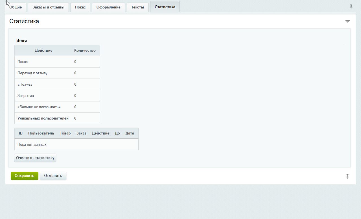Click the Товар column header
The width and height of the screenshot is (361, 219).
coord(65,133)
